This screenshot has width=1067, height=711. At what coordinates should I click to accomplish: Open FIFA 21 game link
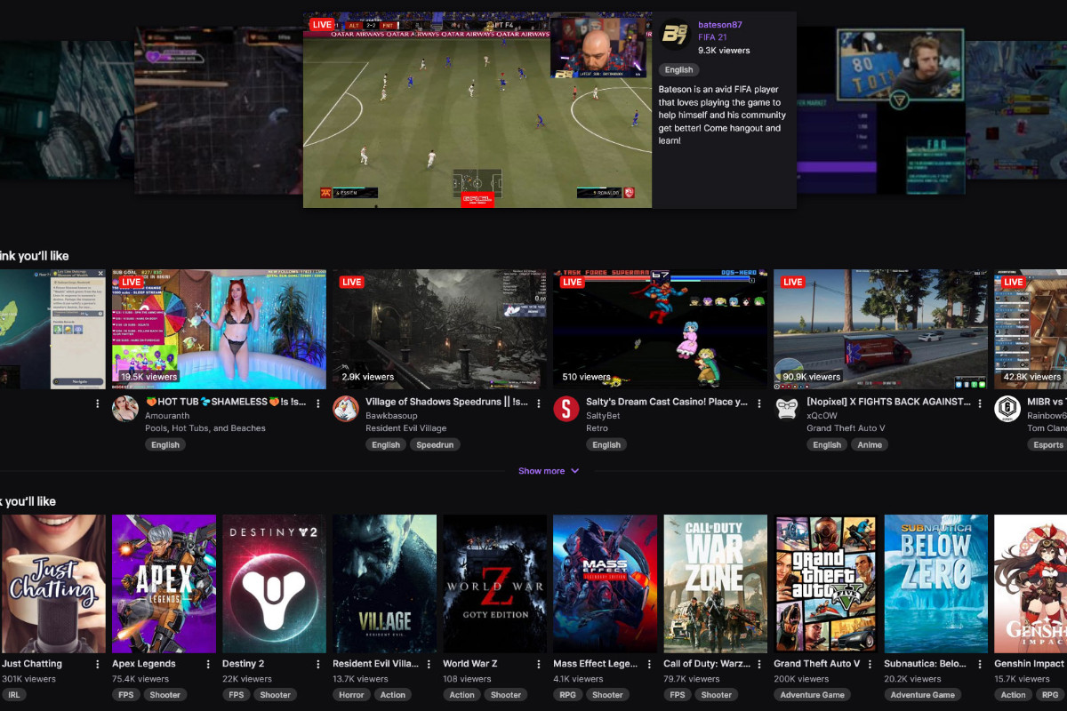(x=712, y=37)
